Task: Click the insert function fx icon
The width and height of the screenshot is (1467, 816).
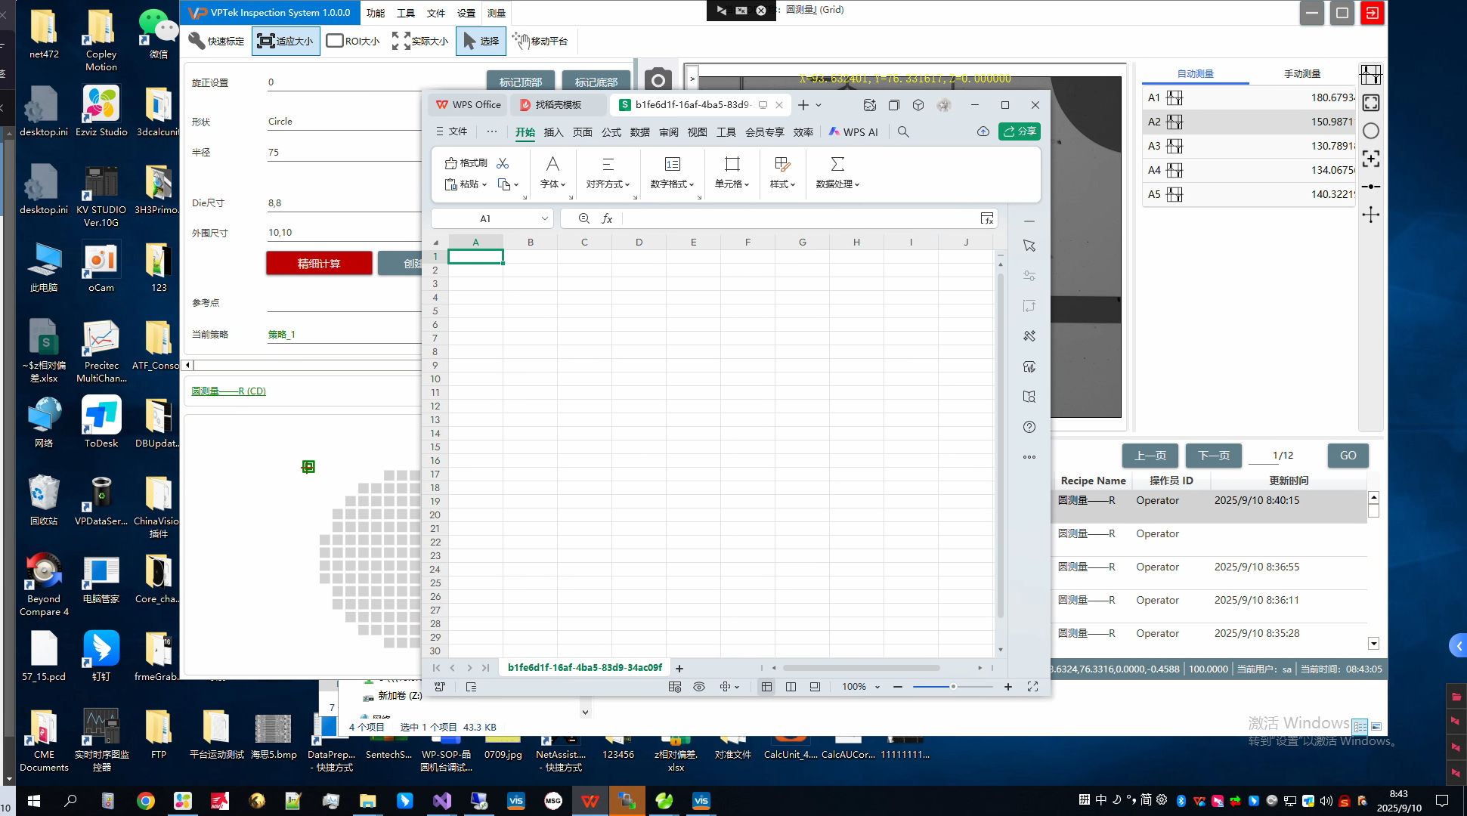Action: [607, 218]
